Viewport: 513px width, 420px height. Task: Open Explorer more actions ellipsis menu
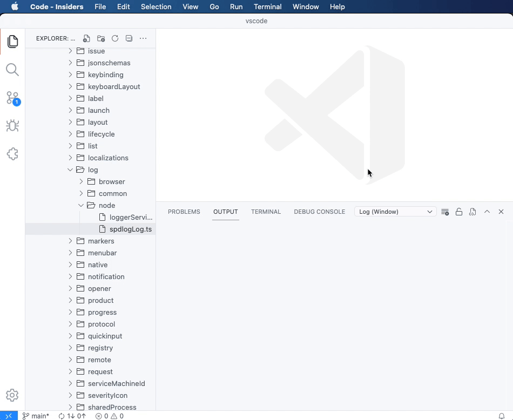143,38
